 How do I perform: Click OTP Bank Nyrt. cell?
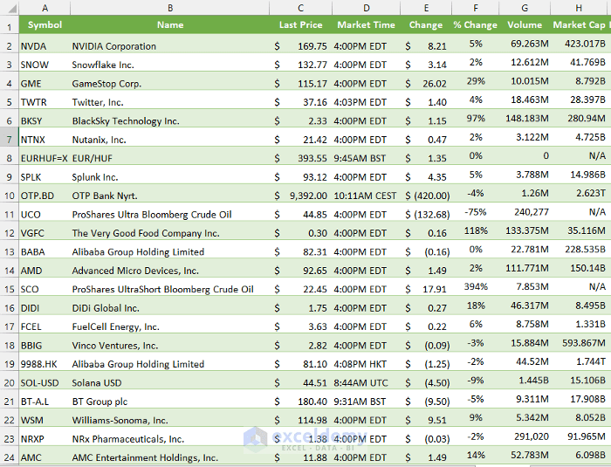(x=170, y=194)
